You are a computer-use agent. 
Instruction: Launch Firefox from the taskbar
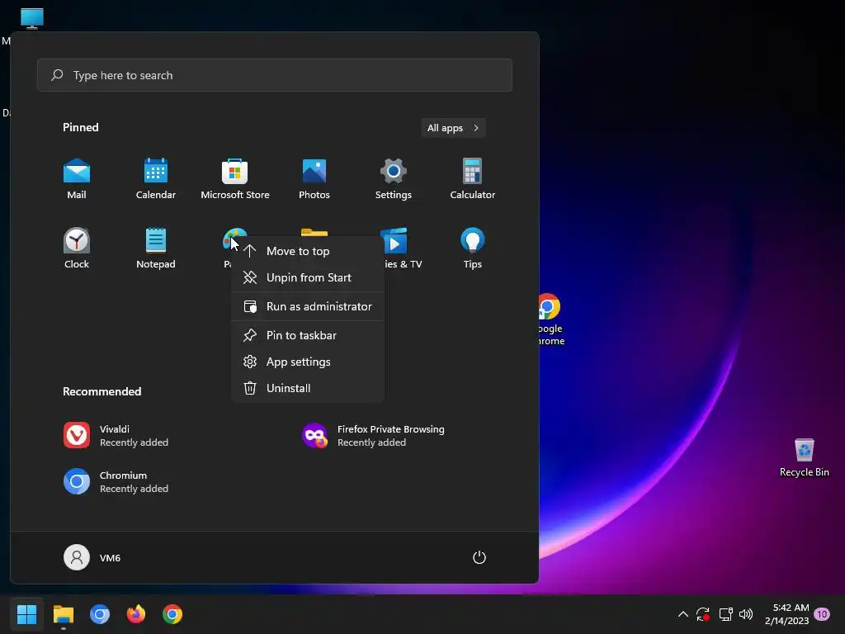coord(136,614)
